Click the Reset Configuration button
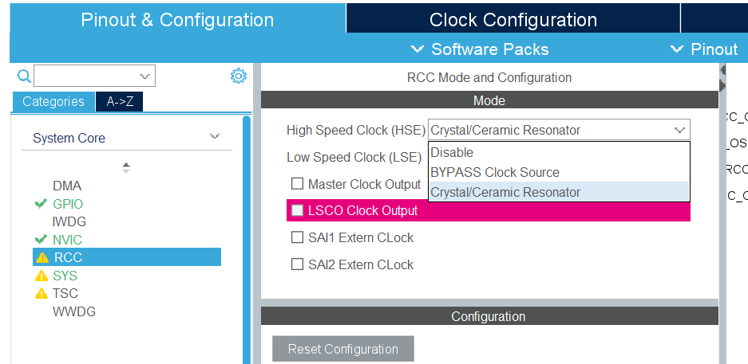Screen dimensions: 748x364 [342, 349]
